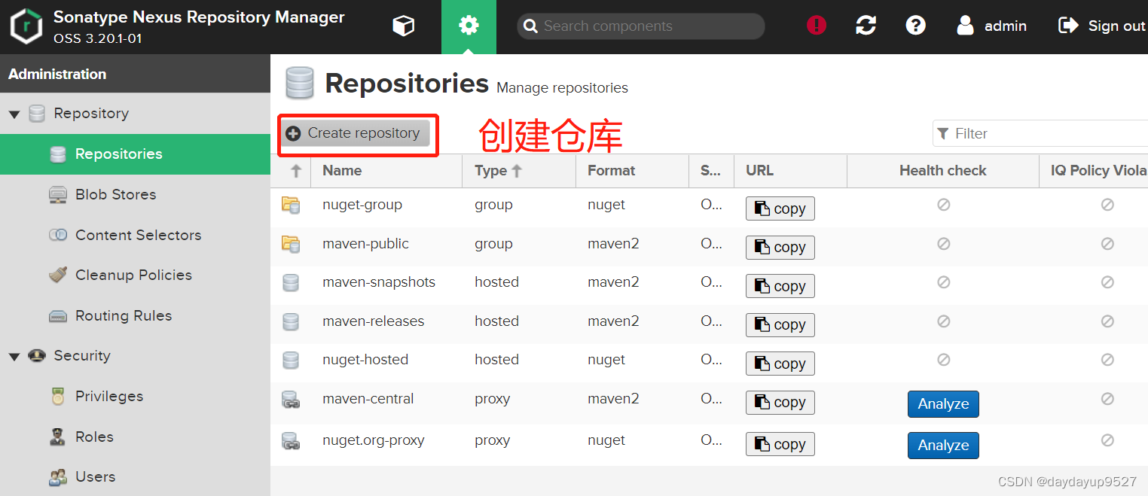Sort by the Format column header
This screenshot has height=496, width=1148.
pyautogui.click(x=632, y=171)
